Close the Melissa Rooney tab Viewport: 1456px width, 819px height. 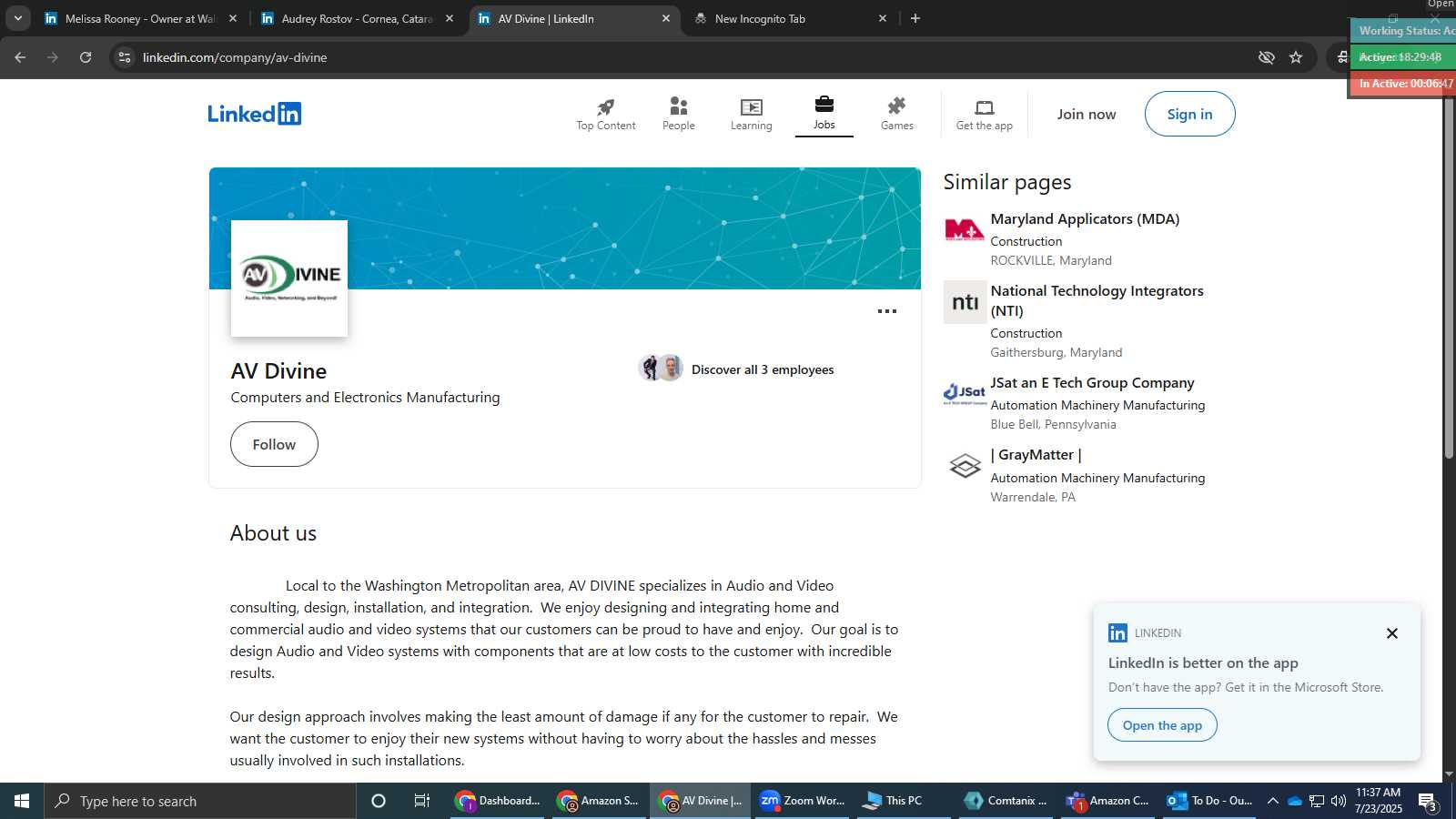coord(233,18)
